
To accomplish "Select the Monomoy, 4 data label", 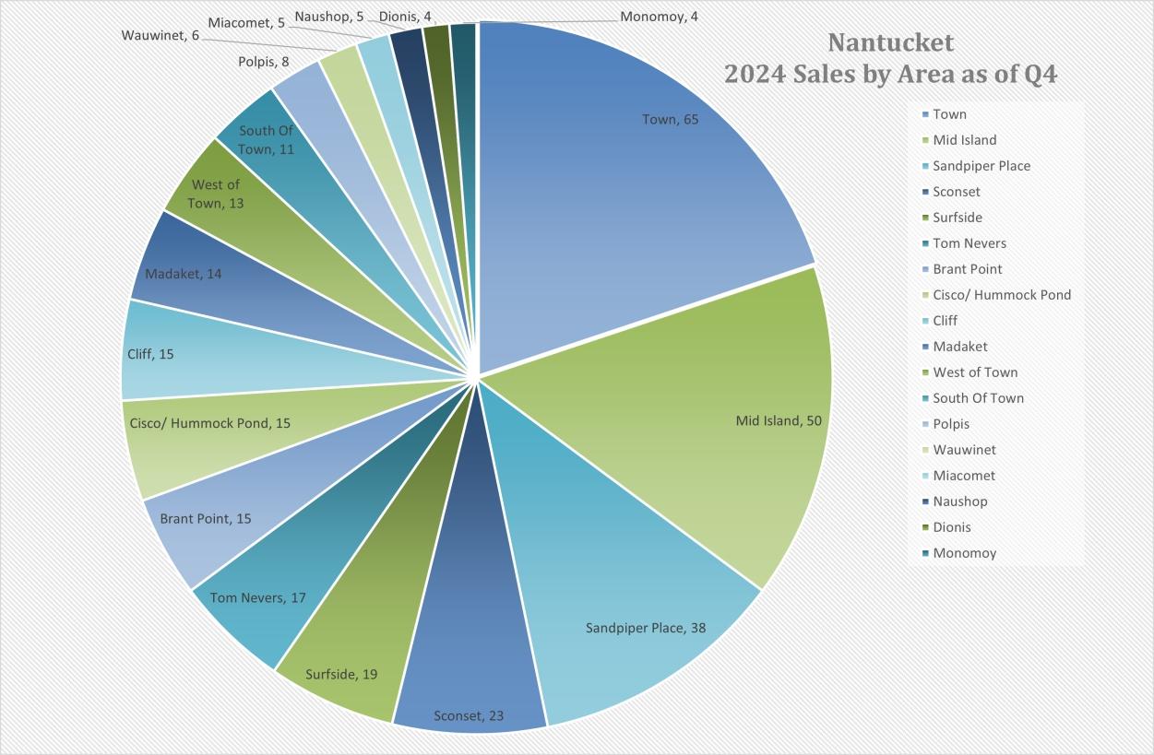I will point(659,16).
